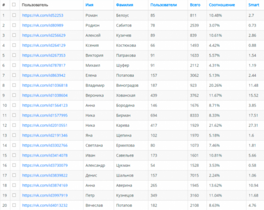The height and width of the screenshot is (210, 264).
Task: Check the box for row 16 Александр Цукман
Action: click(14, 165)
